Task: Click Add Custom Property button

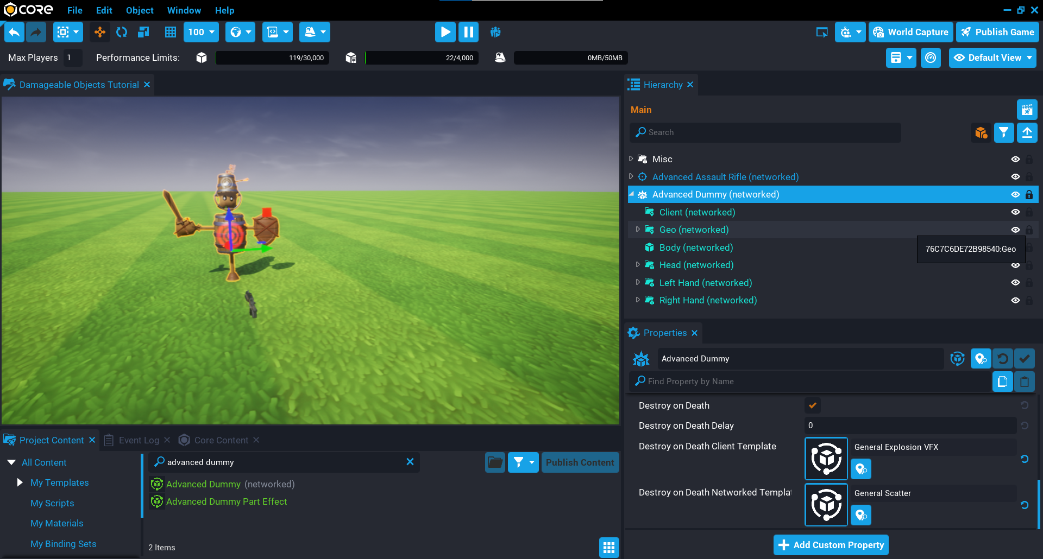Action: (x=831, y=545)
